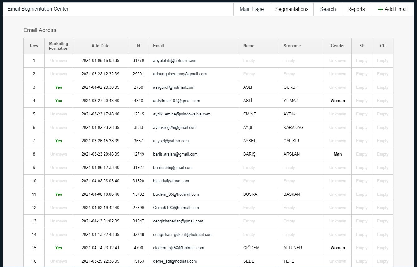Select email aydik_emine@windowslive.com

click(x=182, y=114)
